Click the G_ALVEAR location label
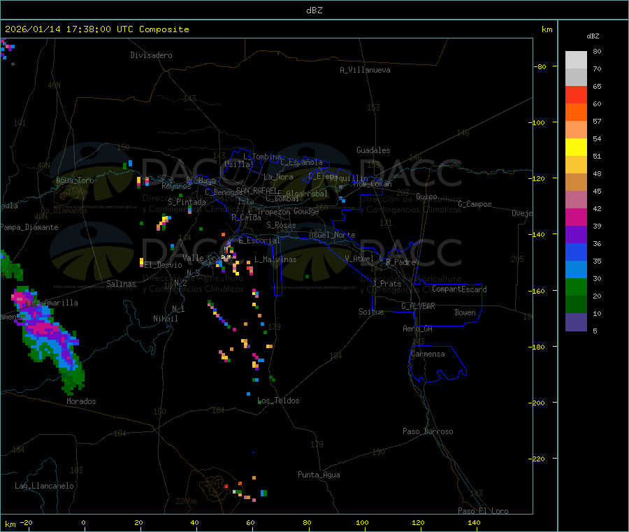Screen dimensions: 629x532 point(418,306)
